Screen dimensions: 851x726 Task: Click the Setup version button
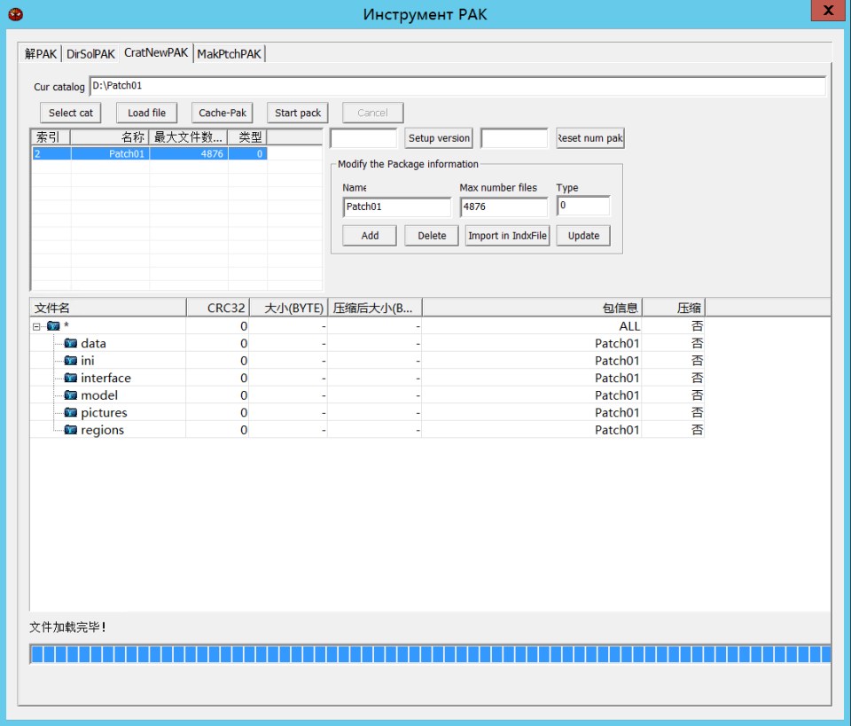439,138
